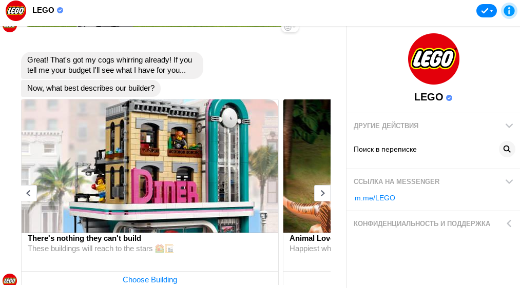The width and height of the screenshot is (520, 288).
Task: Go to the previous carousel card
Action: click(x=29, y=193)
